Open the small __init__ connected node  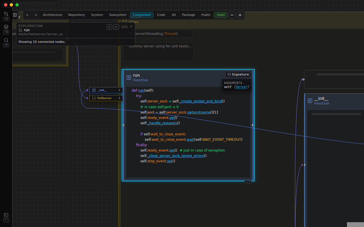(106, 90)
